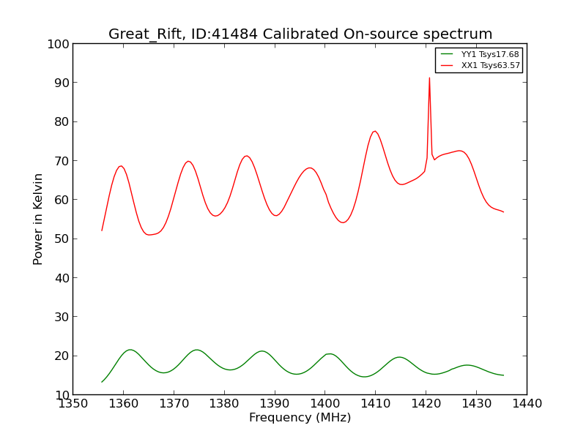Click the green curve's right end point
This screenshot has width=586, height=439.
(x=504, y=375)
